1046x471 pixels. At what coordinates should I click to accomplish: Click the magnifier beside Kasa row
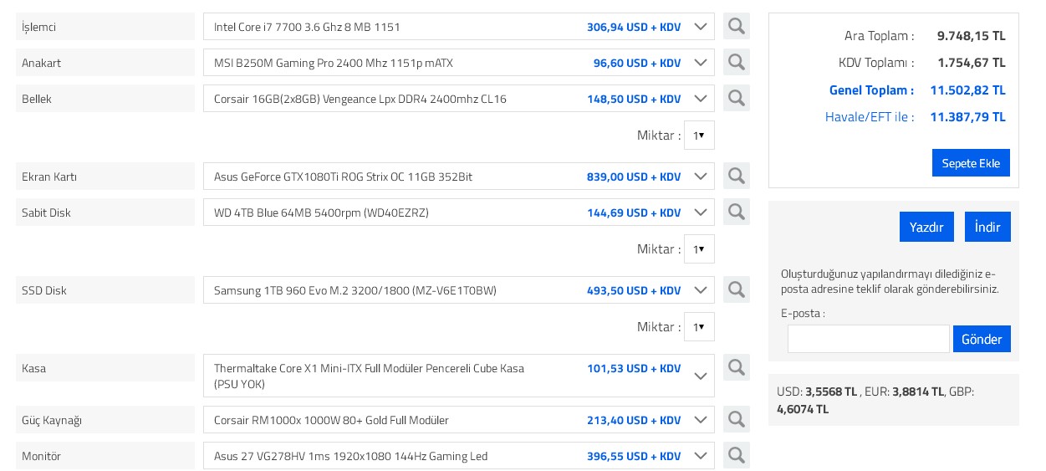tap(736, 368)
